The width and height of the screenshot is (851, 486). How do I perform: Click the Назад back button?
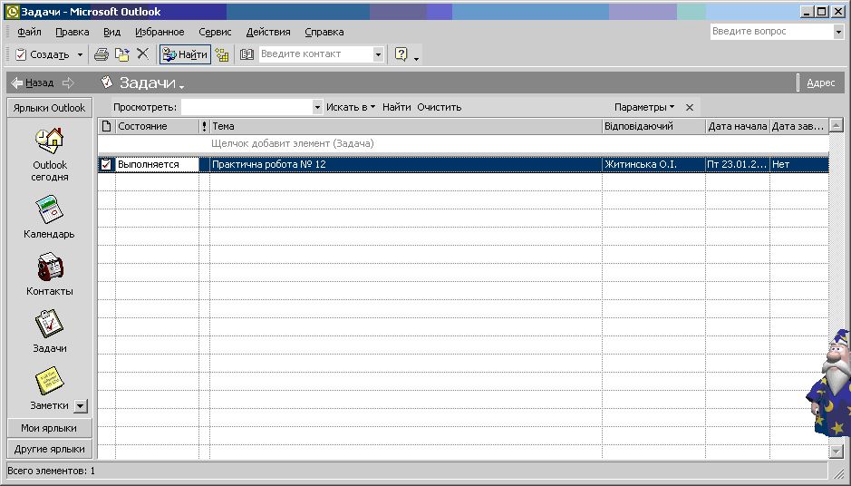(x=33, y=83)
